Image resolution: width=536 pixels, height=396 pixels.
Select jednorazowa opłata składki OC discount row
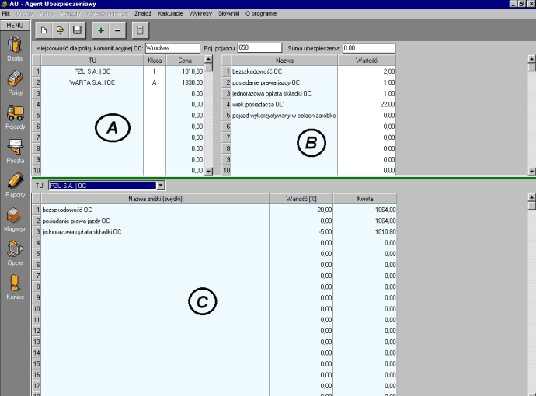[155, 231]
